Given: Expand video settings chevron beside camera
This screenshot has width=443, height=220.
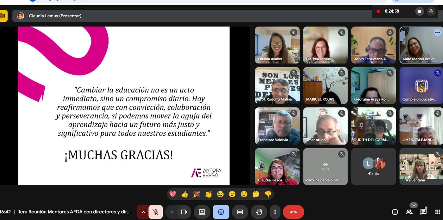Looking at the screenshot, I should tap(172, 212).
